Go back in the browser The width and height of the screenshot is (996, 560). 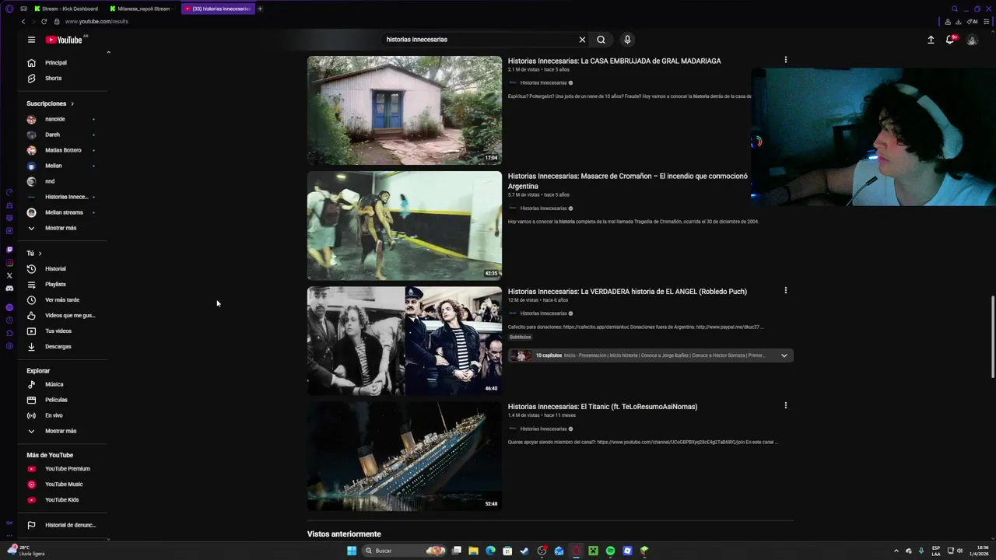(x=23, y=22)
